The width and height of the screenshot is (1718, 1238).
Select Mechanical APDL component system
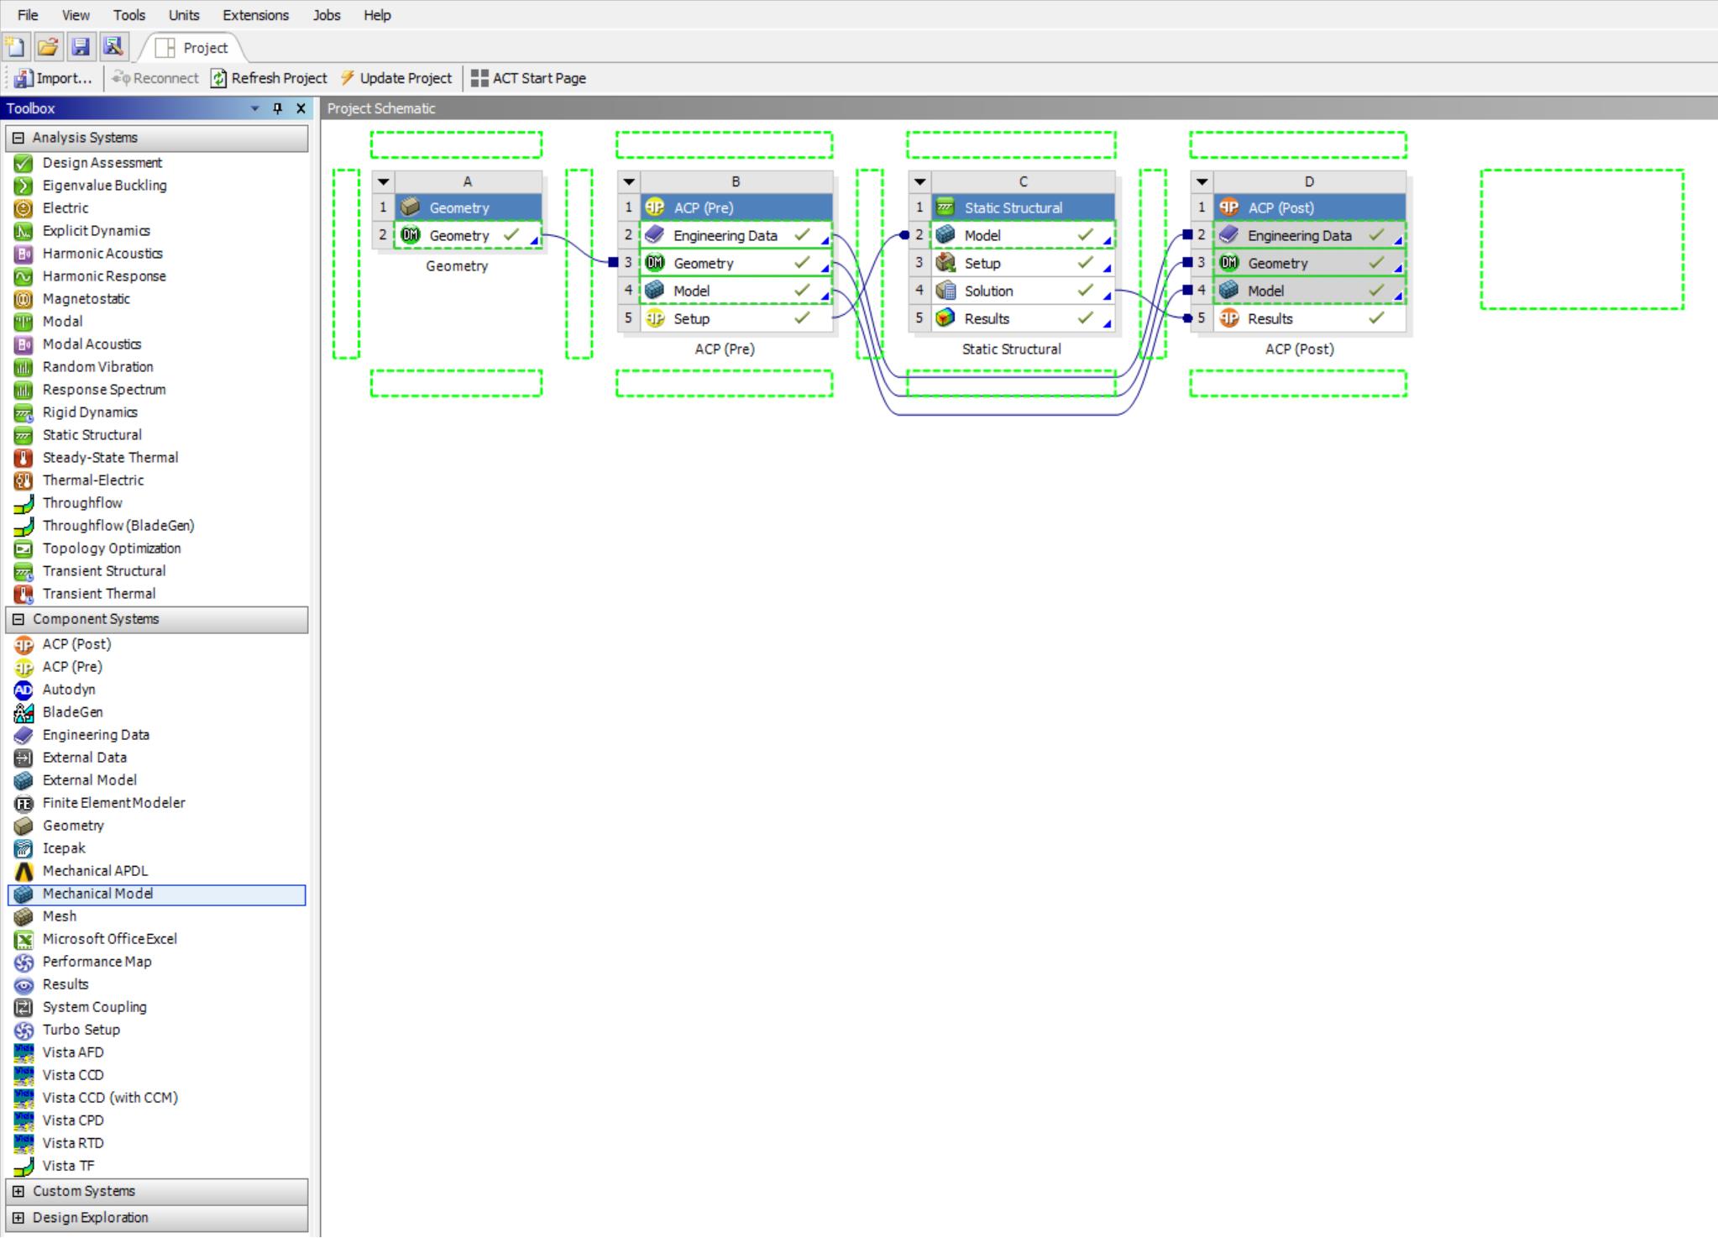coord(95,871)
